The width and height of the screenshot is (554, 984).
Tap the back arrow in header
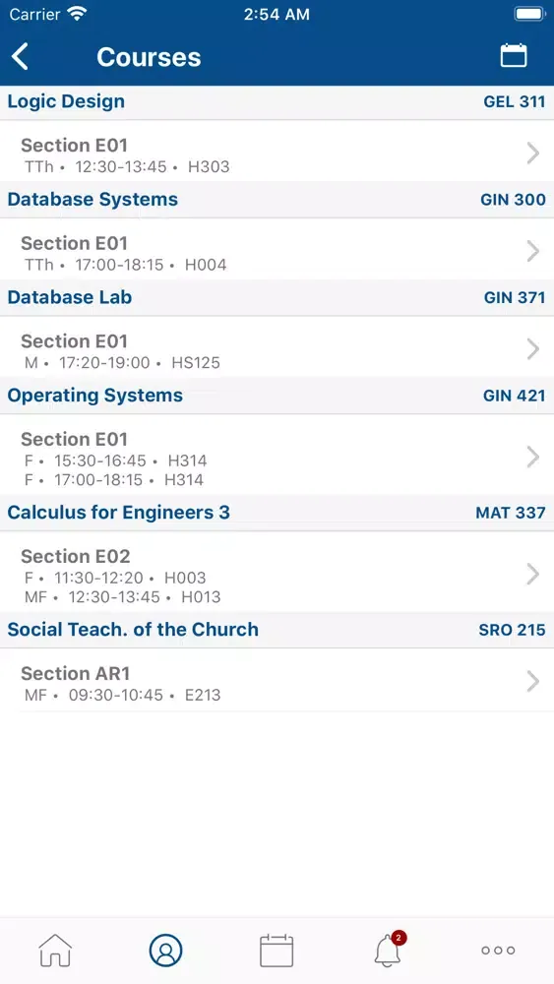coord(20,56)
